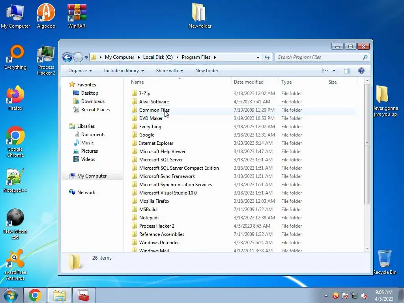Select the Recycle Bin icon
Image resolution: width=404 pixels, height=303 pixels.
[x=384, y=262]
